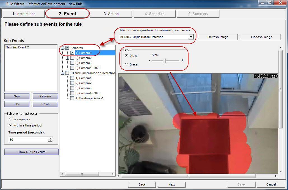Click the image pane scroll-down arrow
The image size is (288, 190).
pos(280,172)
